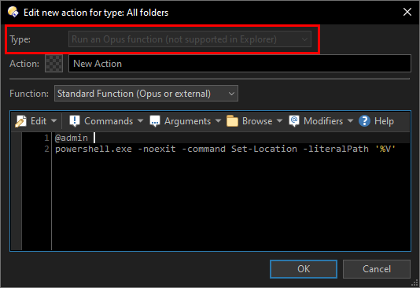Expand the Edit menu dropdown arrow
The height and width of the screenshot is (288, 420).
[x=53, y=121]
